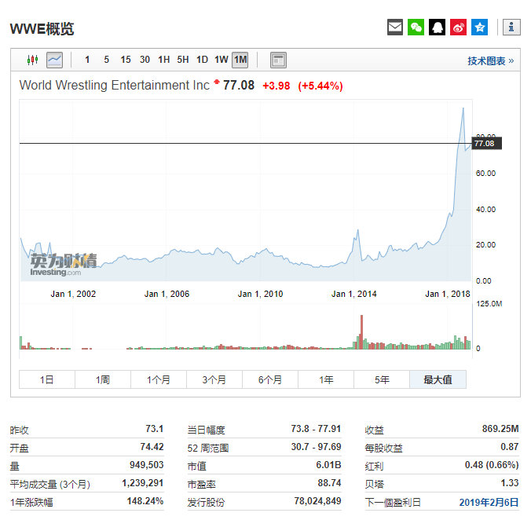Screen dimensions: 531x520
Task: Select the 5 minute interval
Action: (107, 60)
